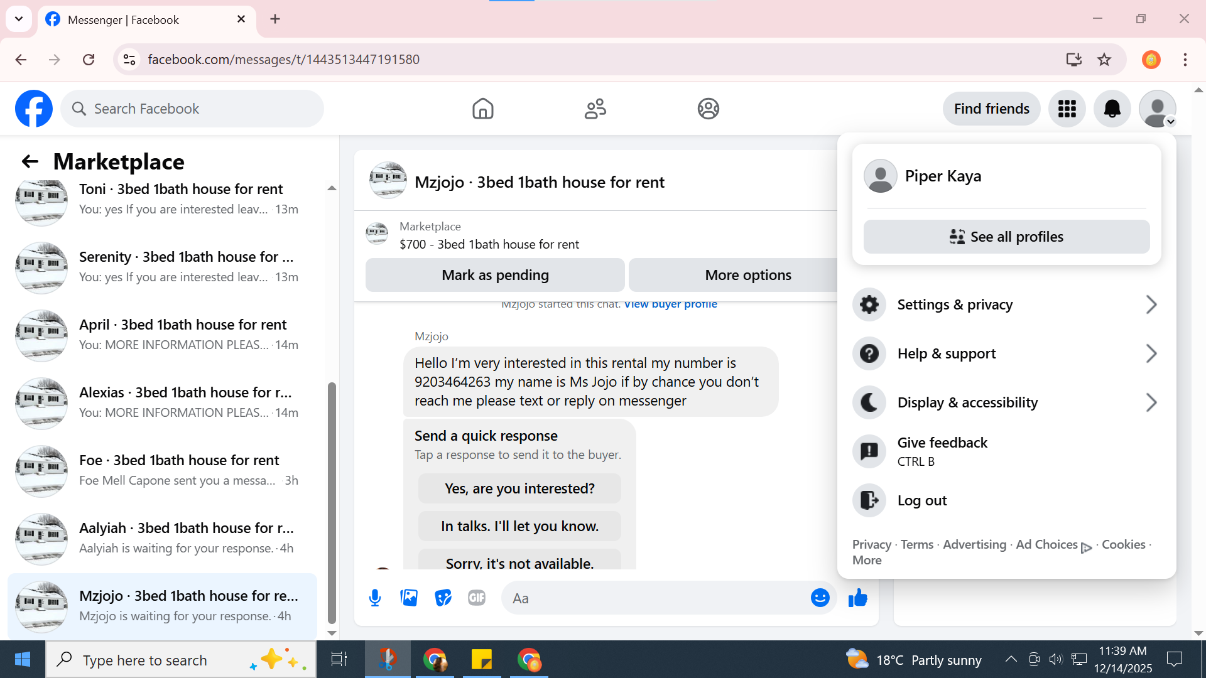The image size is (1206, 678).
Task: Select the Log out menu item
Action: tap(1006, 500)
